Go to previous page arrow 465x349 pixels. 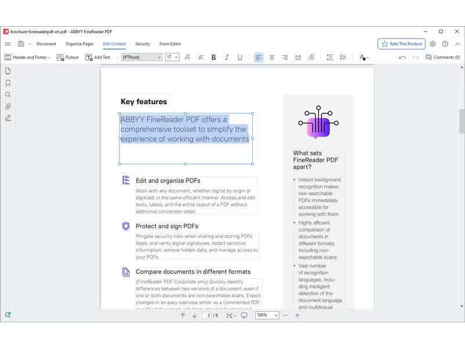tap(183, 315)
